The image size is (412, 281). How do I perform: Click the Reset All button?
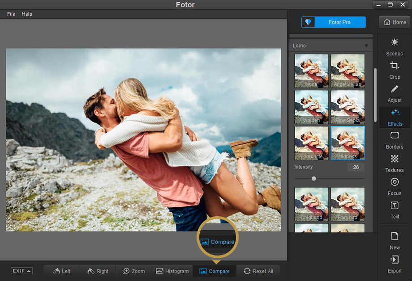pyautogui.click(x=258, y=271)
